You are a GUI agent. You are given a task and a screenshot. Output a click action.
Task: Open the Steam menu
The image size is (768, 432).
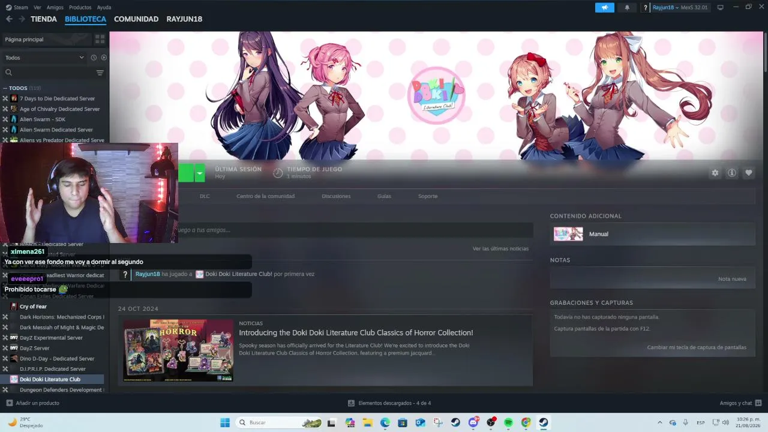[21, 7]
